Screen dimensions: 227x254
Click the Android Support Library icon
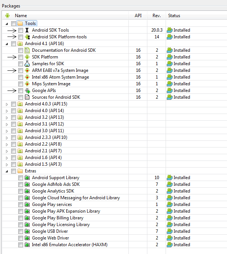click(x=27, y=178)
